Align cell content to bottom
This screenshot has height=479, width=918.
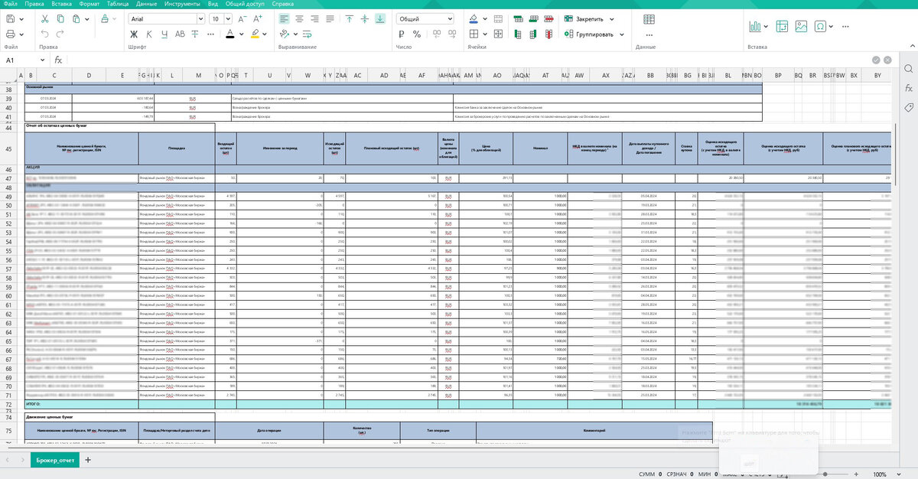(x=381, y=18)
